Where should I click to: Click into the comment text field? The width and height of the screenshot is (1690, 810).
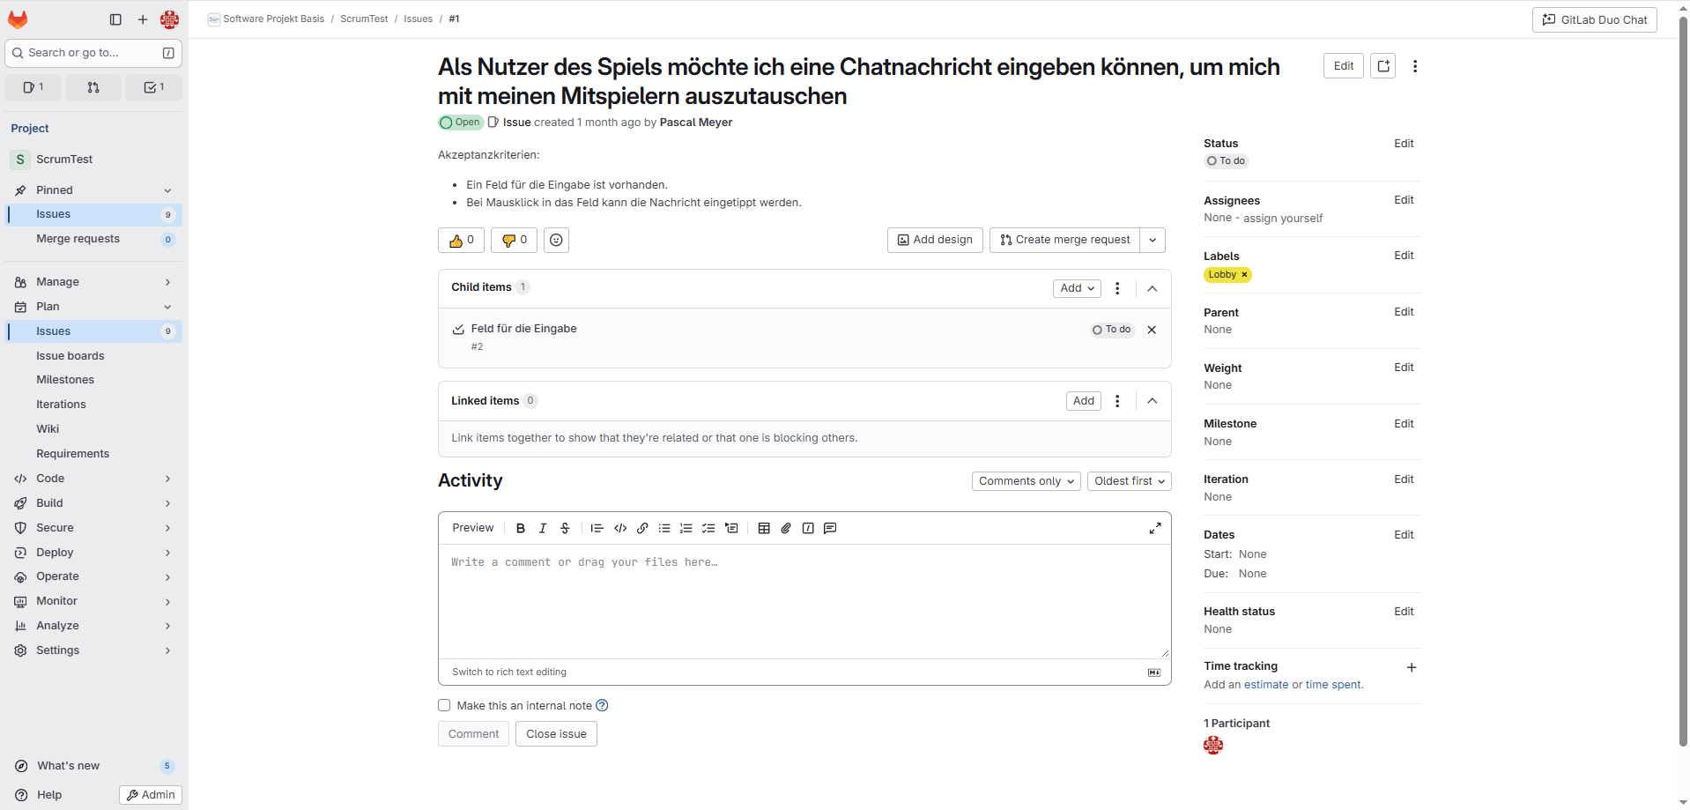point(804,599)
